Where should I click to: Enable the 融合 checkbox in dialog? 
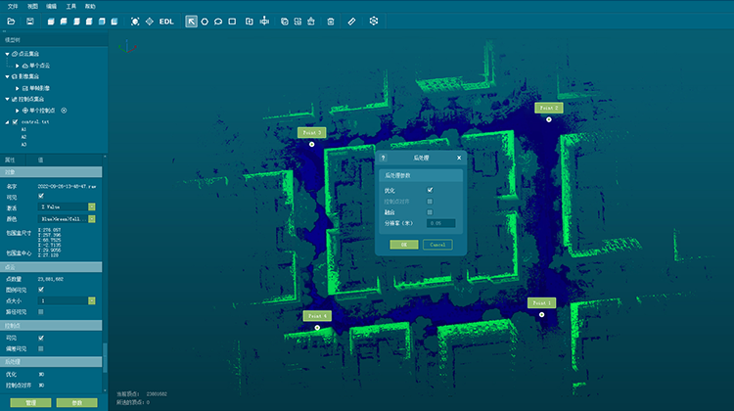coord(430,211)
